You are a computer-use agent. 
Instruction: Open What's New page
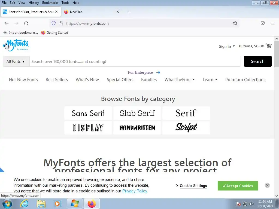(87, 80)
